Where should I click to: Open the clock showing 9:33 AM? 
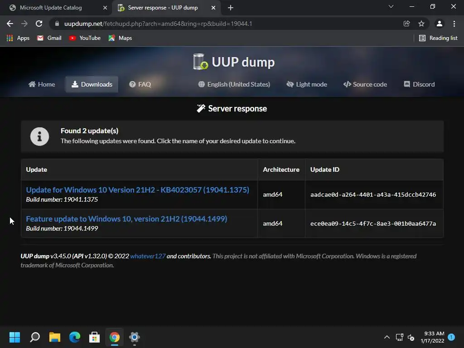(x=432, y=337)
